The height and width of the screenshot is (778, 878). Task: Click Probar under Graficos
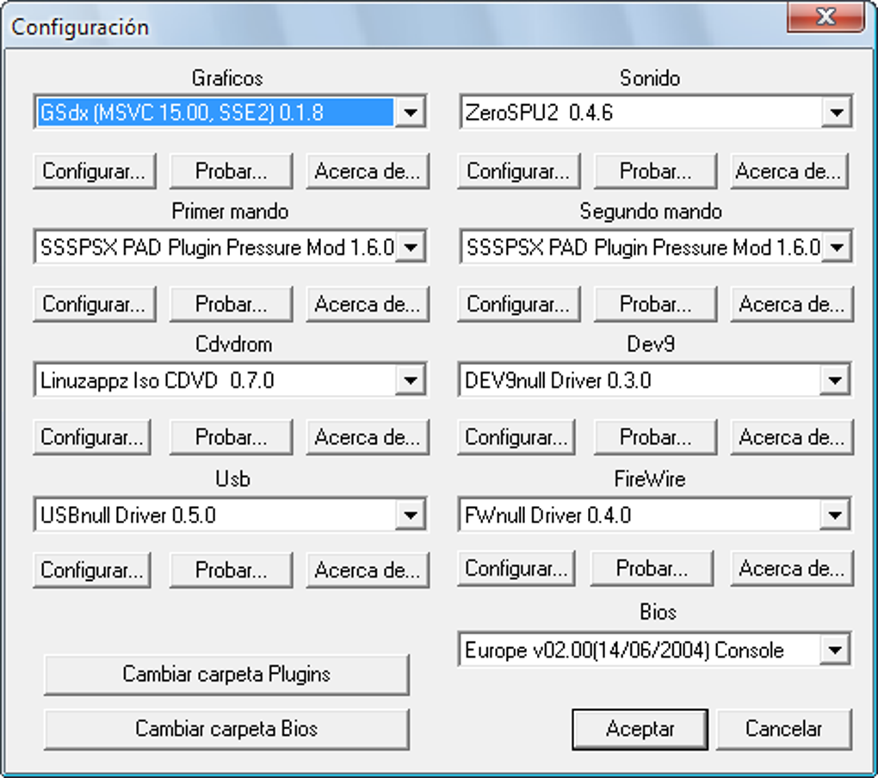tap(231, 171)
